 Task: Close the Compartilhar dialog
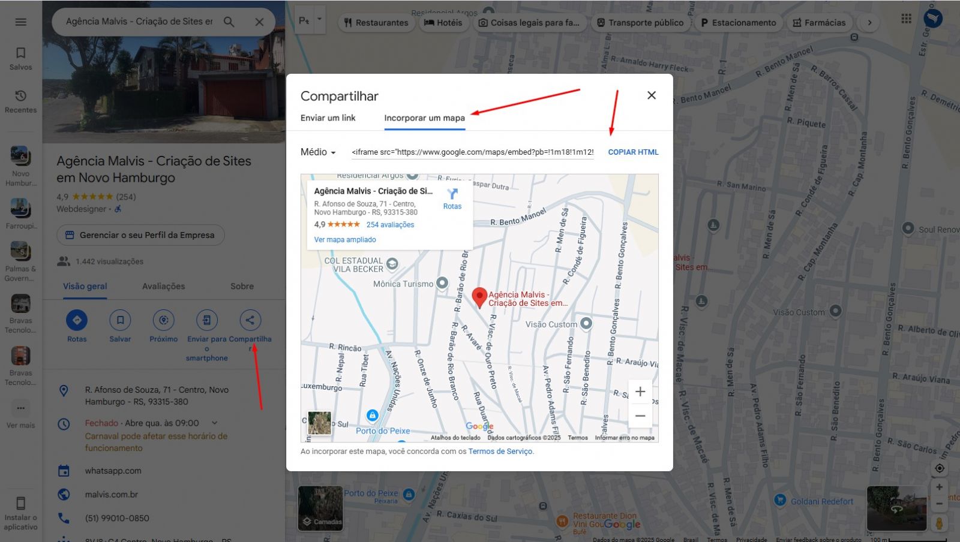[x=652, y=95]
